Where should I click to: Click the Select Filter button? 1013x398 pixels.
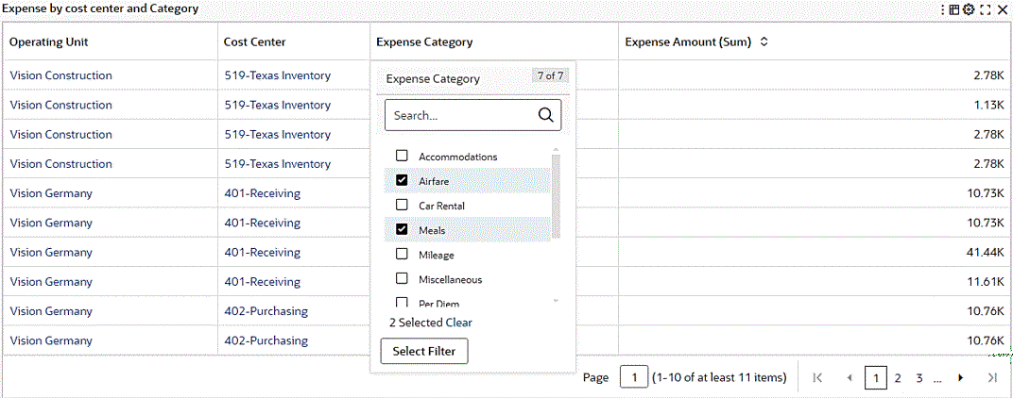[x=424, y=351]
